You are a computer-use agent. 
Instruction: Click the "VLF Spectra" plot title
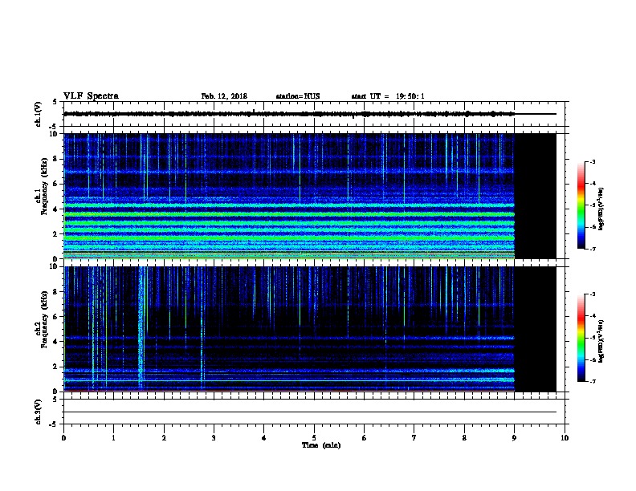(91, 96)
